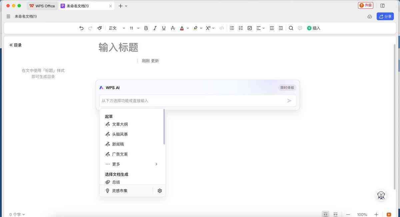Click the 升级 upgrade button
Image resolution: width=400 pixels, height=217 pixels.
pyautogui.click(x=366, y=5)
